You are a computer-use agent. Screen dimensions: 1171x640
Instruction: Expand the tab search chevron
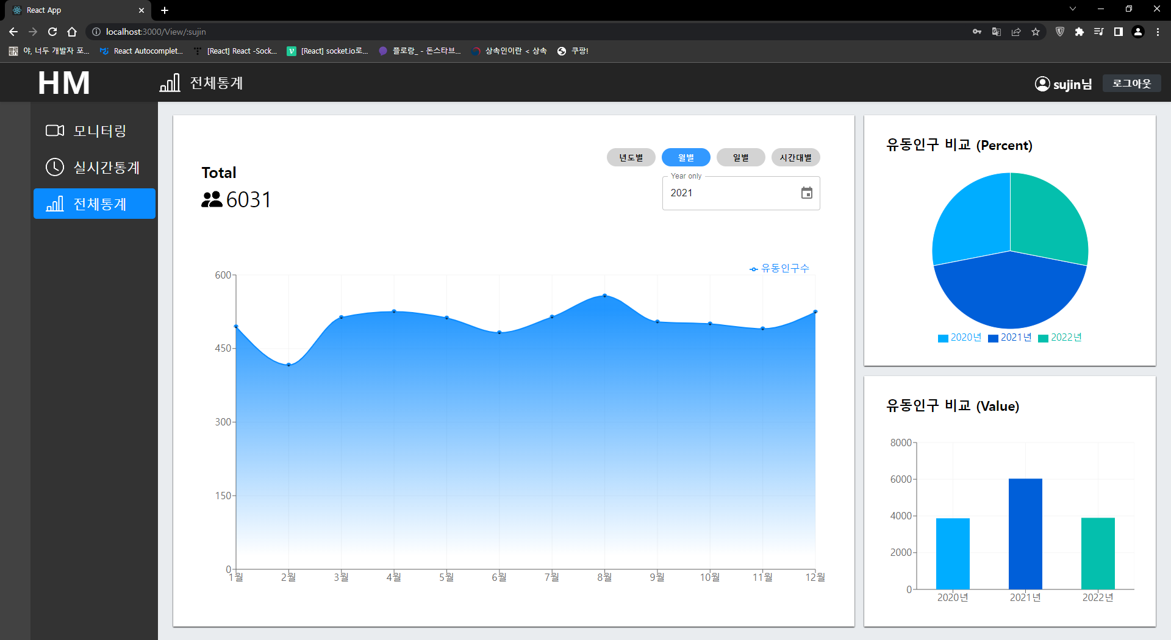click(x=1073, y=9)
